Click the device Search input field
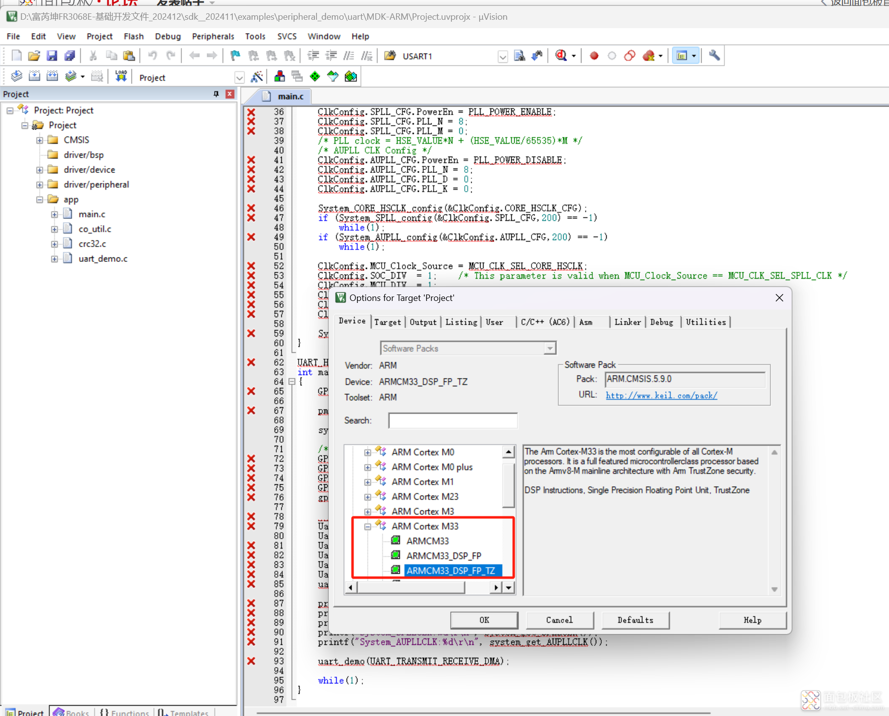This screenshot has height=716, width=889. pos(453,421)
